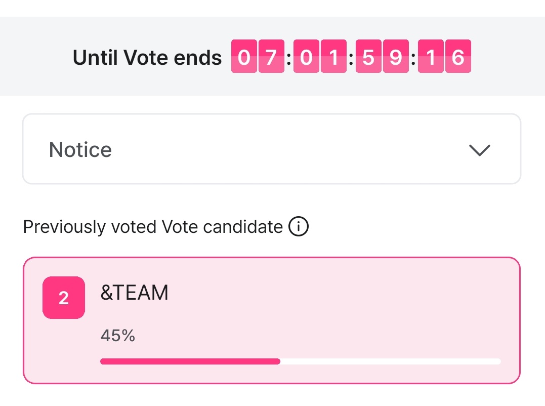The height and width of the screenshot is (406, 545).
Task: Click the hours digit 1 tile before 5
Action: (333, 57)
